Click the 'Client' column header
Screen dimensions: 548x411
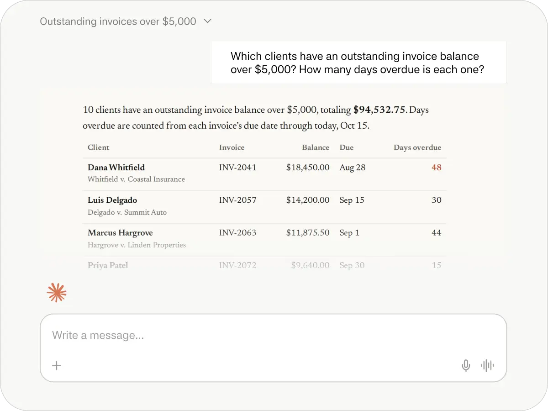point(98,148)
